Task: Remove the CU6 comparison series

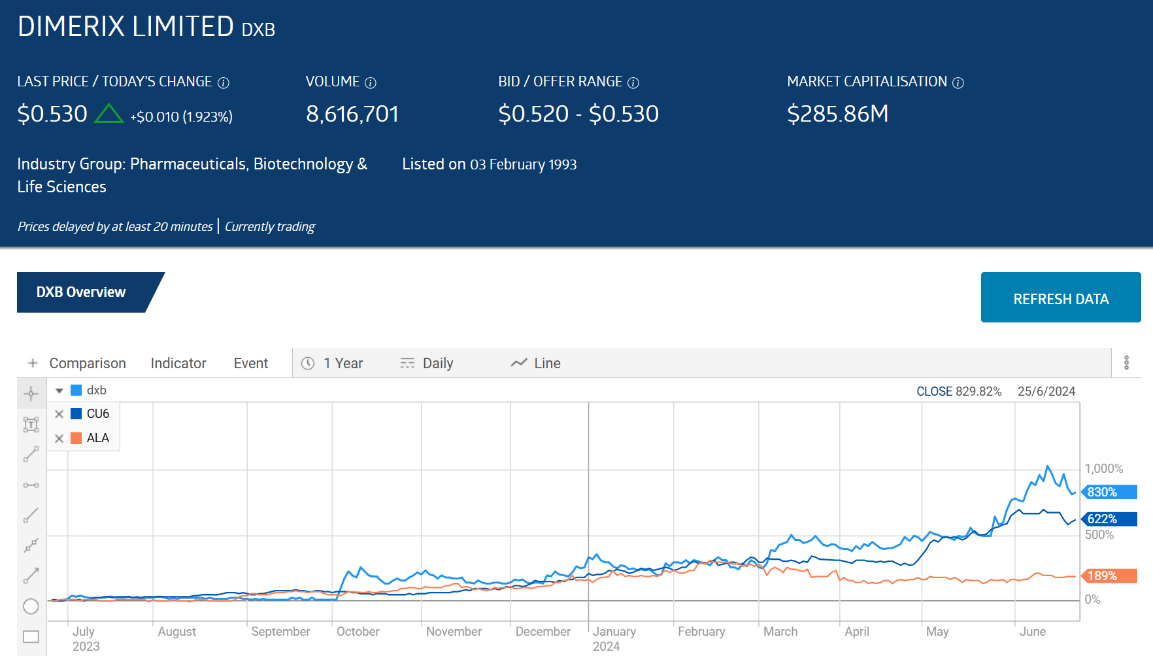Action: 59,414
